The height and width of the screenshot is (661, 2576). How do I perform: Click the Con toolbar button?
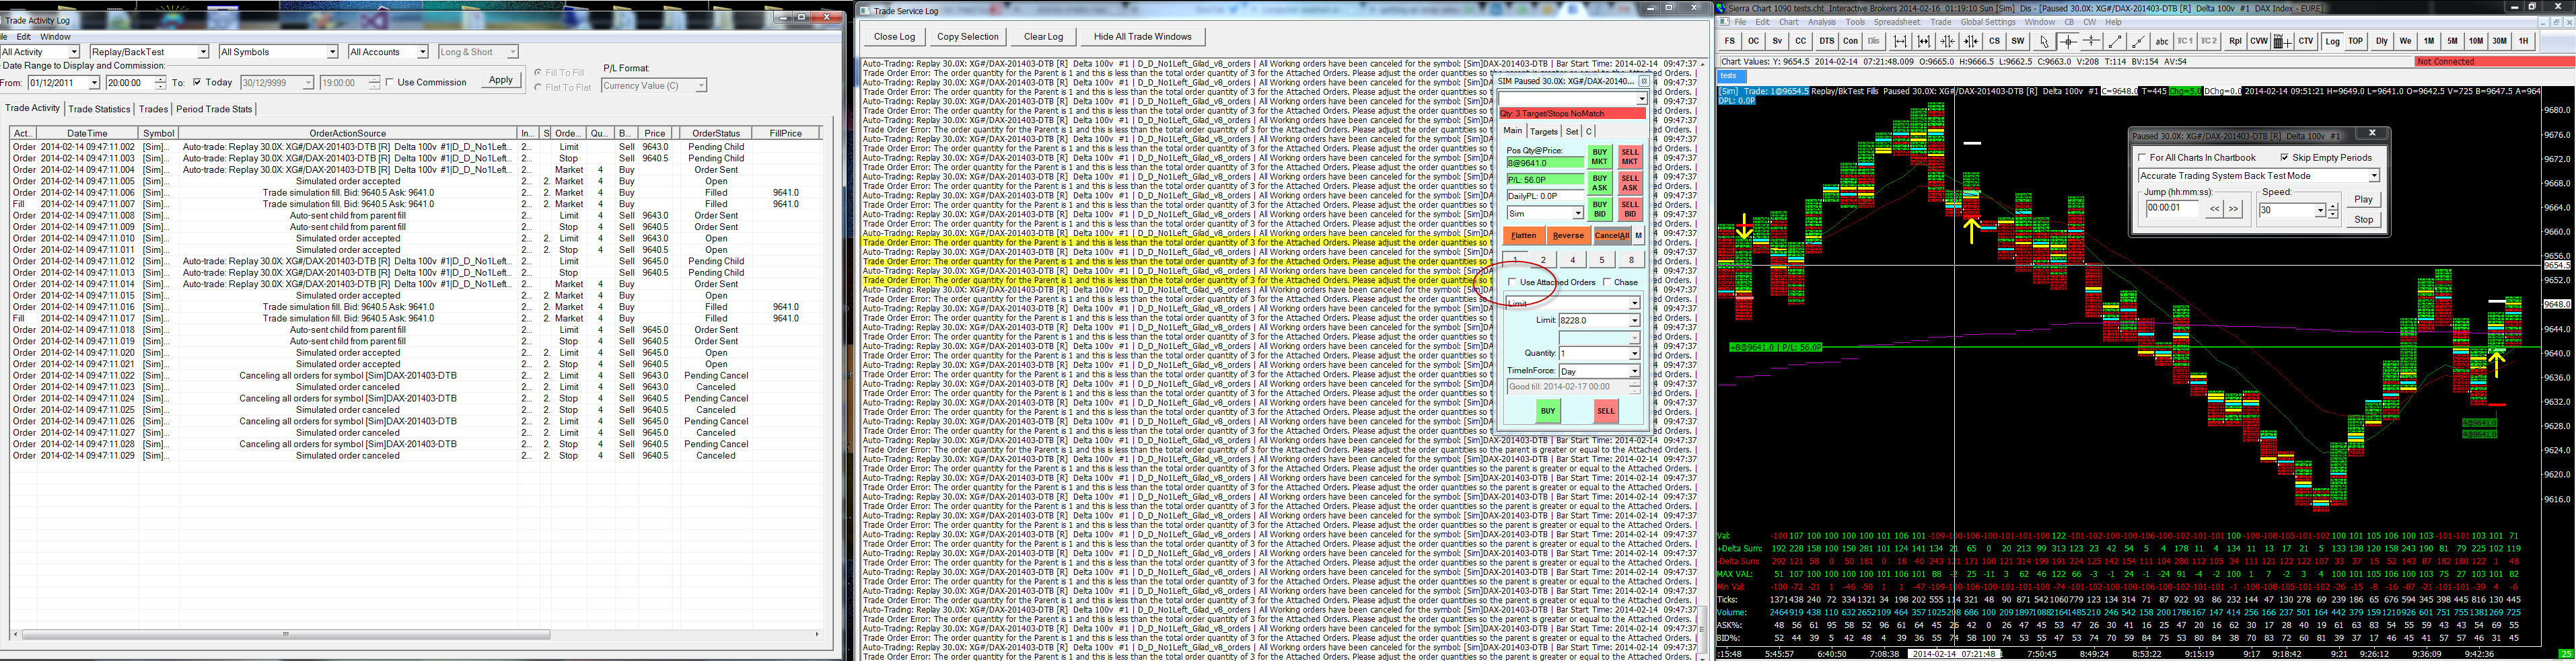tap(1851, 41)
